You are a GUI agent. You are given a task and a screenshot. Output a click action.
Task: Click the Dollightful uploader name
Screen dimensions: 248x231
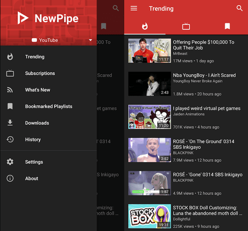coord(181,219)
